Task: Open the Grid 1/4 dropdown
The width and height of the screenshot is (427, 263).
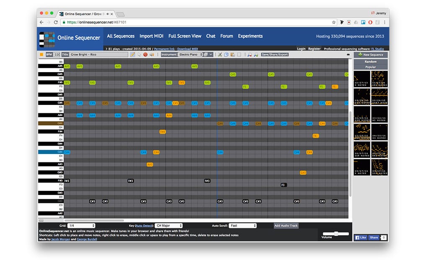Action: click(x=82, y=226)
